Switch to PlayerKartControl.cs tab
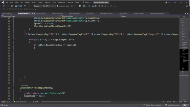 click(x=107, y=13)
